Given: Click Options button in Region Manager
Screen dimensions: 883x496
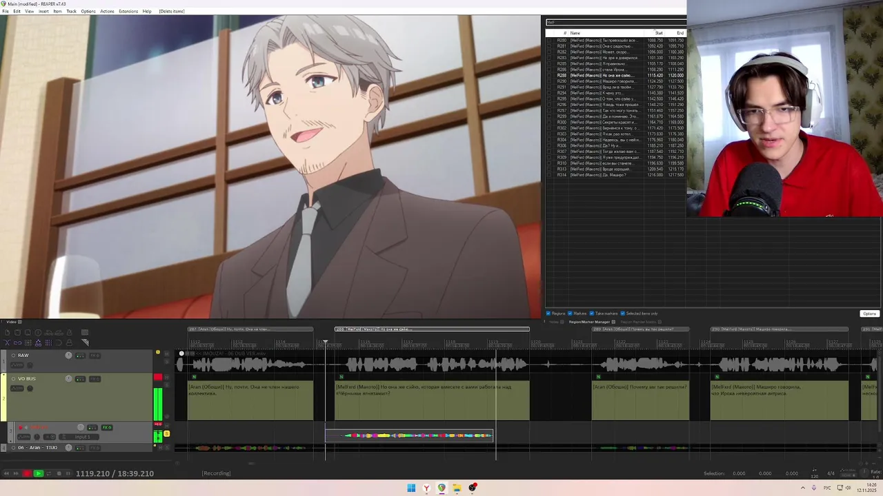Looking at the screenshot, I should (x=869, y=313).
